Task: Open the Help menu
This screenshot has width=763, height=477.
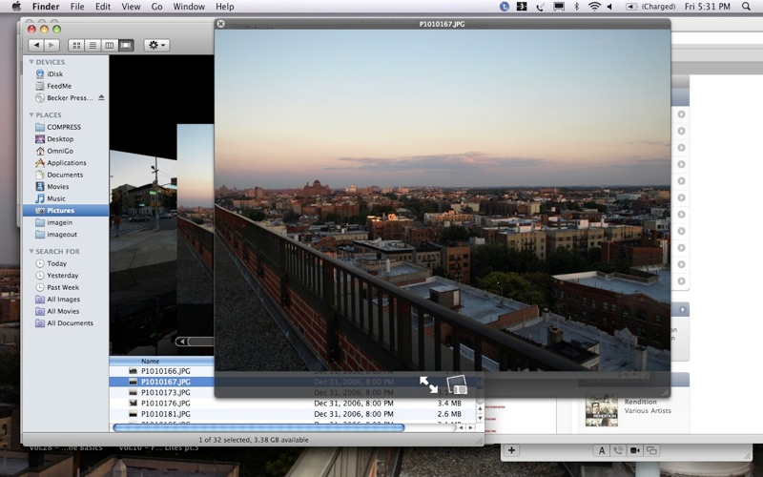Action: point(225,7)
